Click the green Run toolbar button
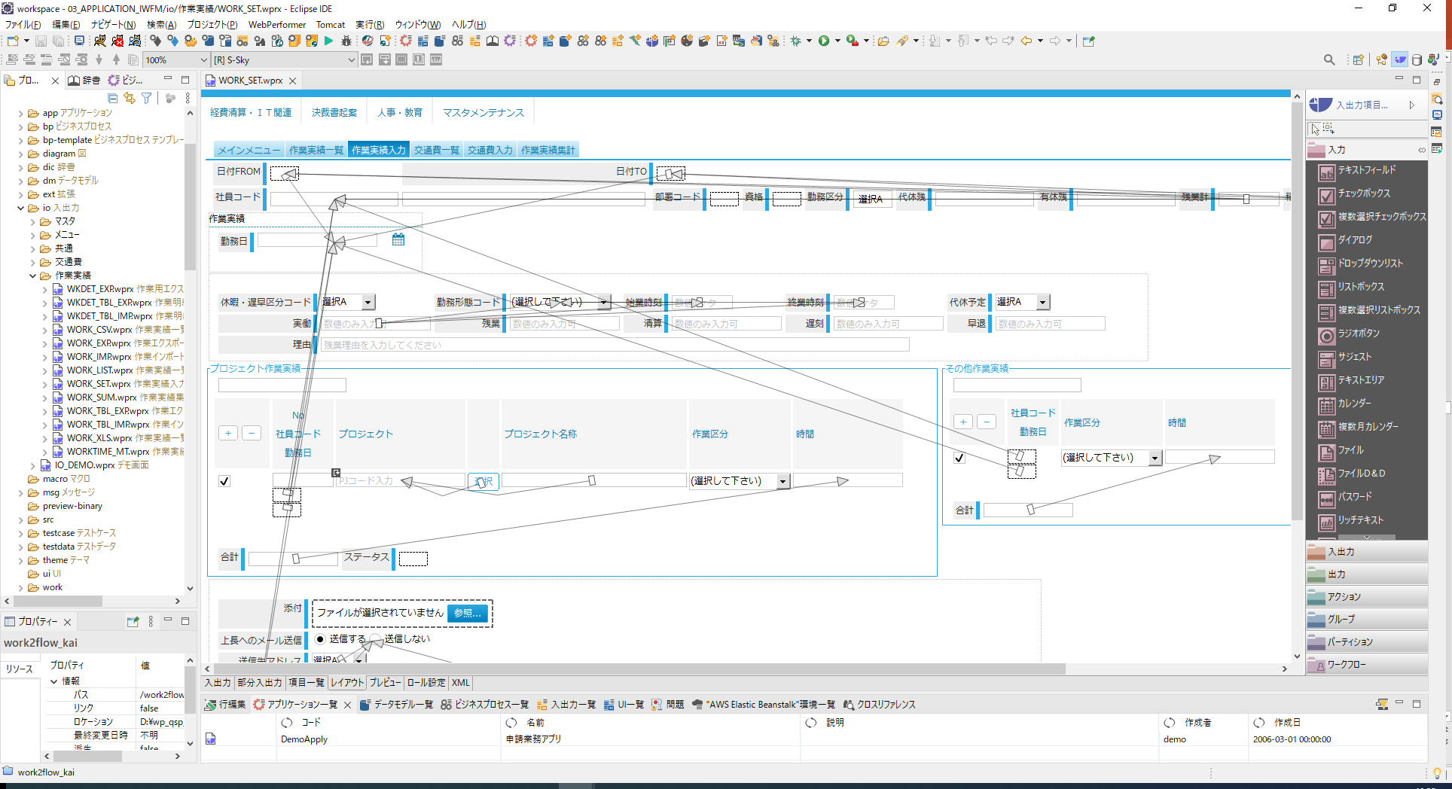This screenshot has height=789, width=1452. [824, 41]
